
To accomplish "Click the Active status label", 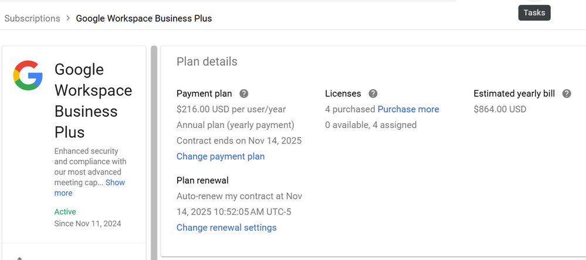I will pos(65,212).
